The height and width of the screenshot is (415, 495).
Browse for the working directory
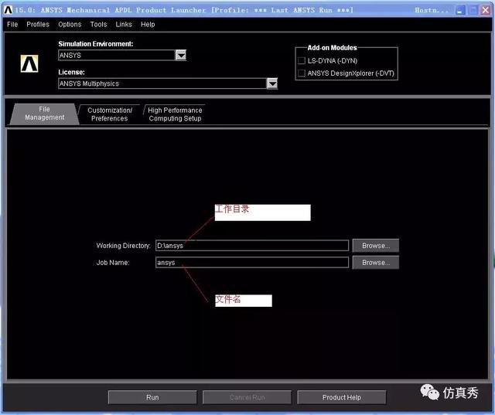(376, 246)
